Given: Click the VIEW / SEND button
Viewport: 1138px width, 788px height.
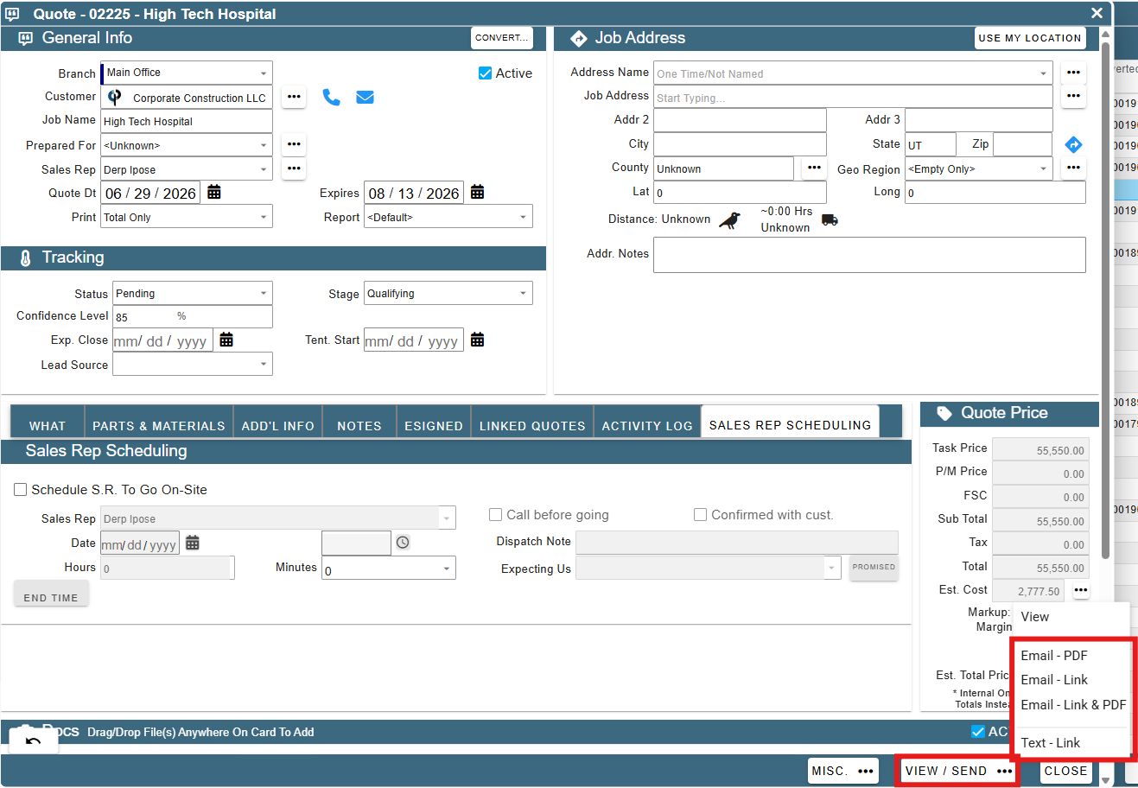Looking at the screenshot, I should [958, 771].
